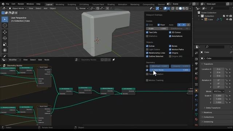
Task: Open the Global transform orientation dropdown
Action: (82, 8)
